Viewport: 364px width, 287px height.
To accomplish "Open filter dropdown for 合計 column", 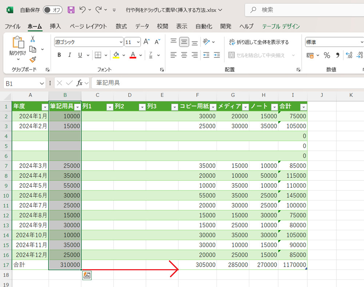I will [304, 107].
